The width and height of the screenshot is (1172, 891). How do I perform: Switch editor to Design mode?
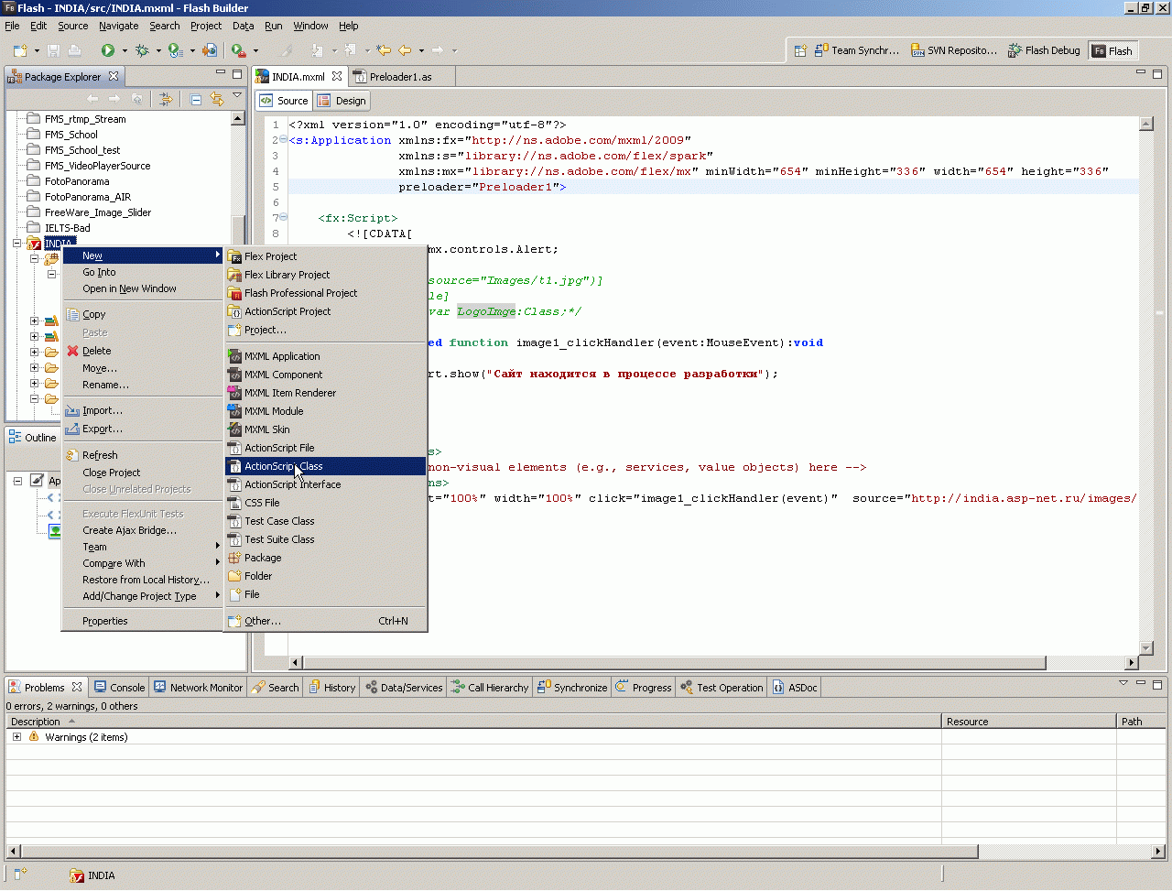click(342, 101)
